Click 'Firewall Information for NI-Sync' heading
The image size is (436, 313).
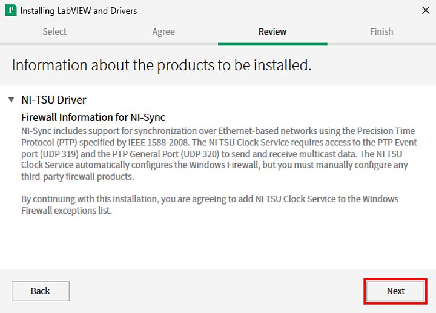(x=93, y=117)
